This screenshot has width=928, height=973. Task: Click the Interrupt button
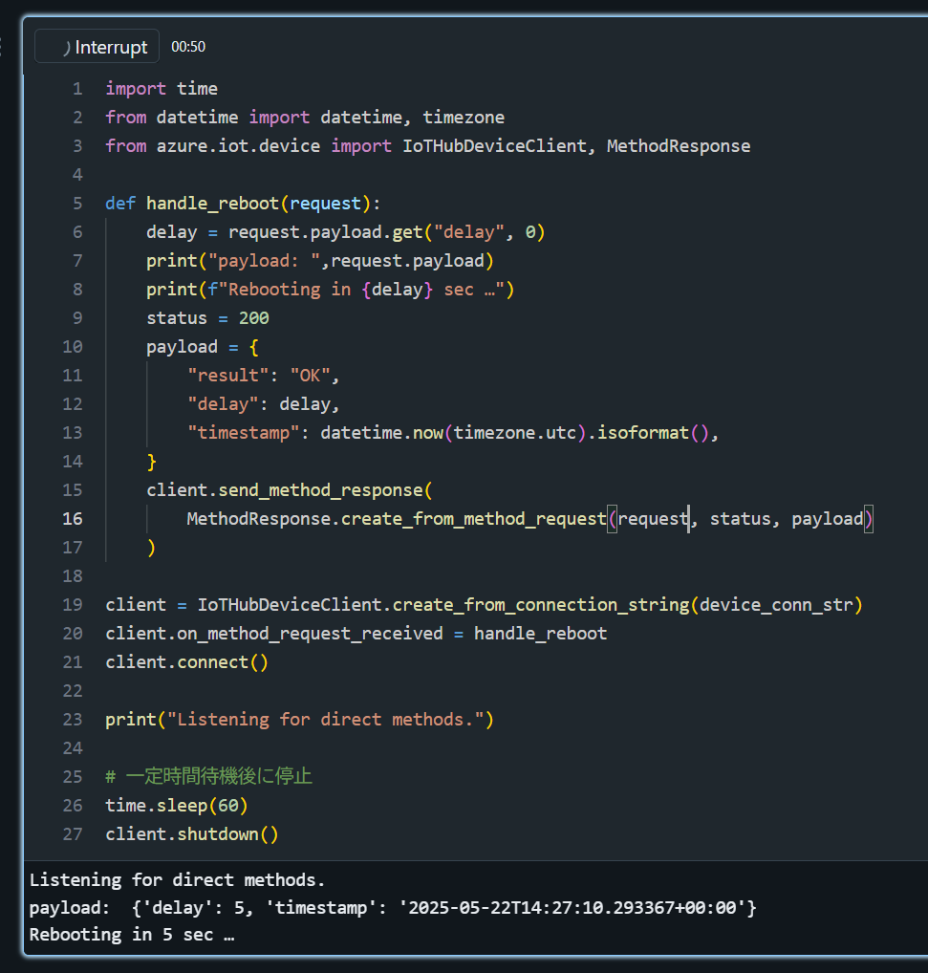[x=97, y=47]
